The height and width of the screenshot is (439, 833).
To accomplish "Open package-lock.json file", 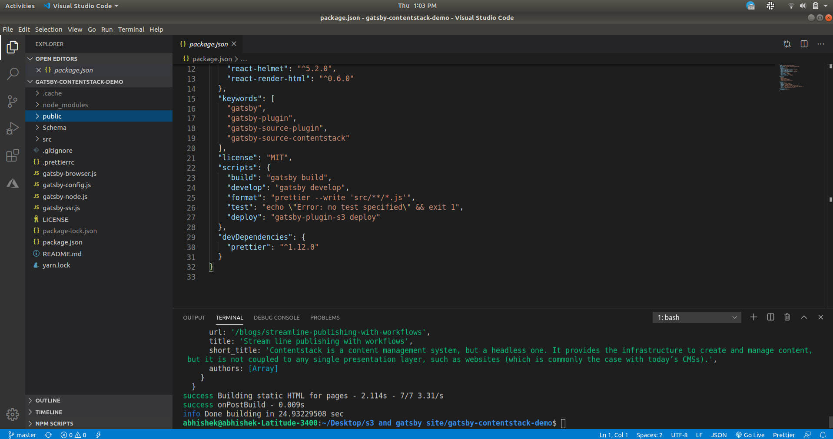I will click(99, 231).
